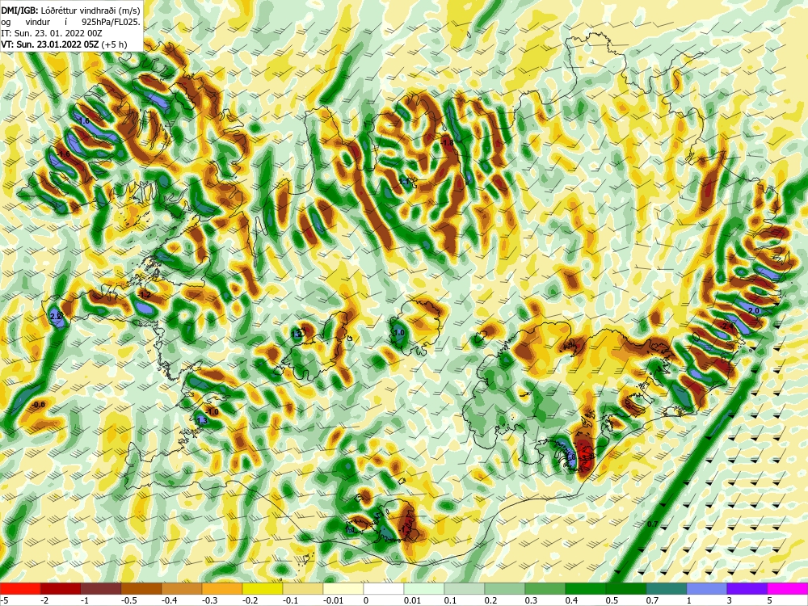Pick the blue legend swatch between 1 and 3

(707, 588)
